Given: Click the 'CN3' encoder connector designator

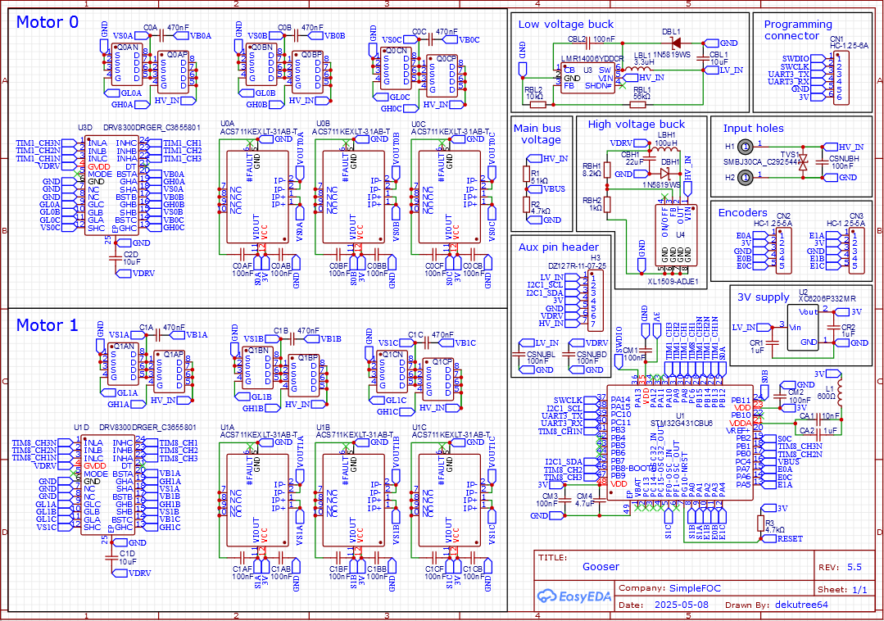Looking at the screenshot, I should pyautogui.click(x=856, y=216).
